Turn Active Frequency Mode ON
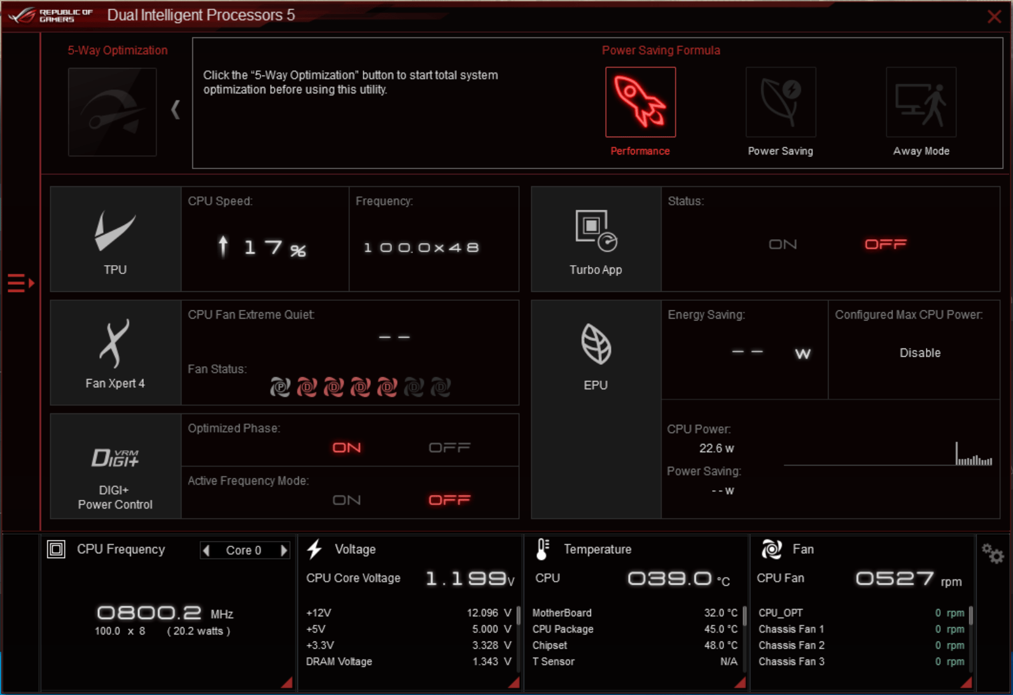 347,500
